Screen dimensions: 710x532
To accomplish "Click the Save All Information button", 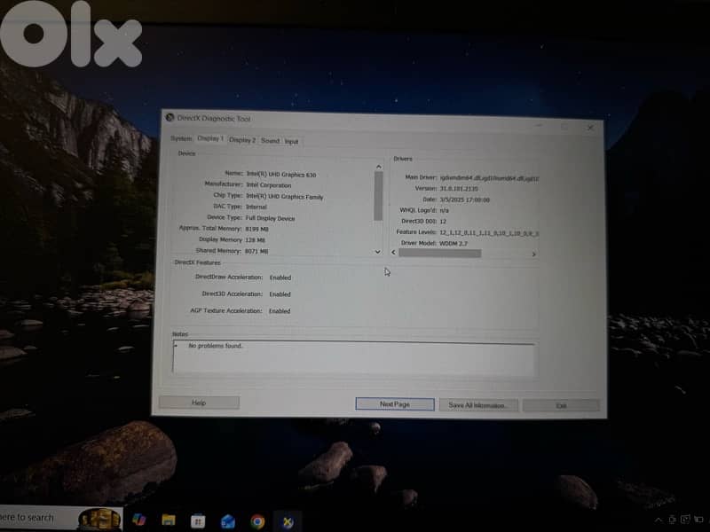I will click(x=478, y=405).
